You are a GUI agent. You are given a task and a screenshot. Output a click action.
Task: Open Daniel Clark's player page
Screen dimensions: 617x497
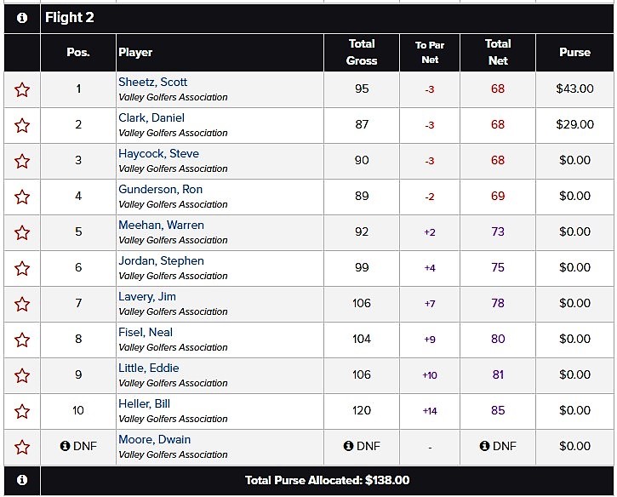[x=151, y=118]
